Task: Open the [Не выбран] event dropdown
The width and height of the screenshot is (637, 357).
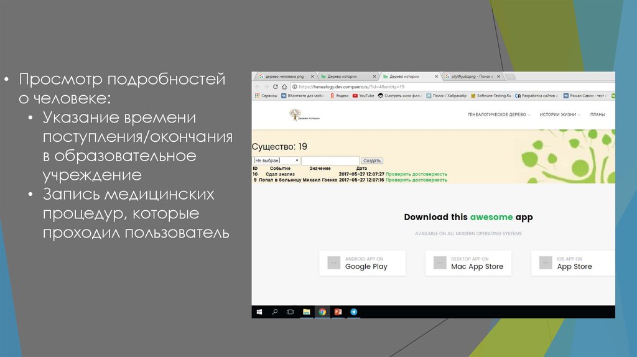Action: tap(276, 160)
